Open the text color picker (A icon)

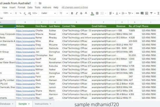pos(86,13)
